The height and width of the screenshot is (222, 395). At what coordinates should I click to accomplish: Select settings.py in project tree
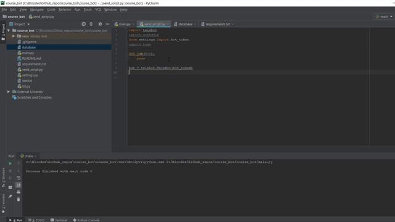(x=30, y=75)
